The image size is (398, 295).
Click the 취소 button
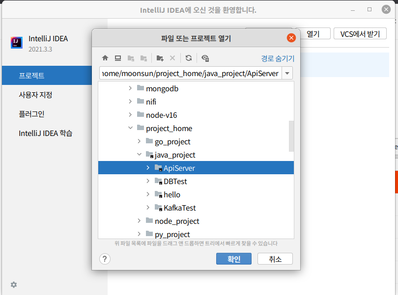point(275,259)
